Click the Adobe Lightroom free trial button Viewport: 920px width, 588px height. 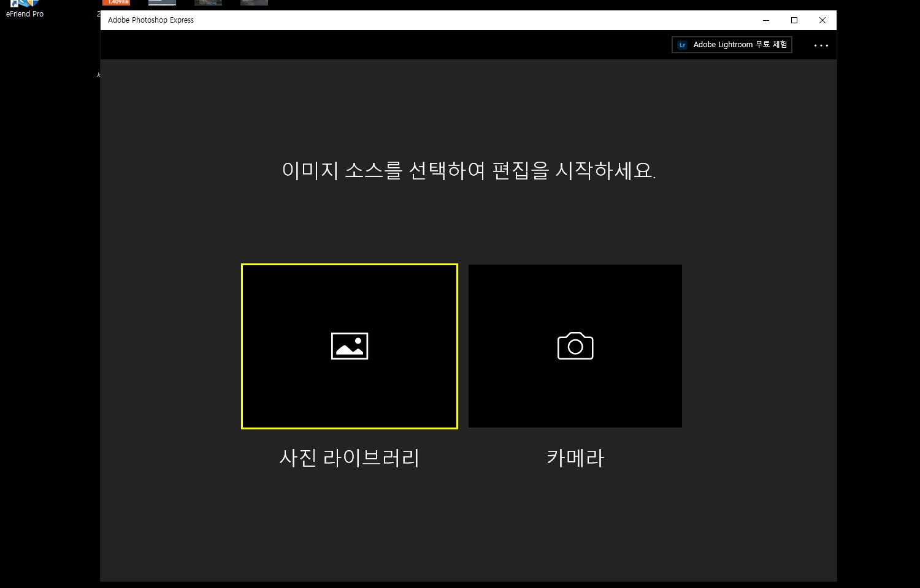[732, 45]
